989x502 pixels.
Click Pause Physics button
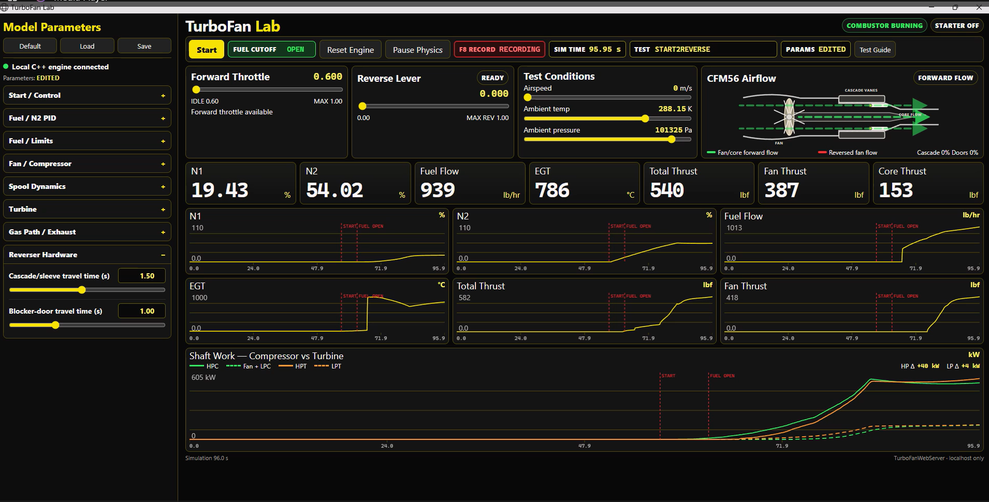coord(417,50)
